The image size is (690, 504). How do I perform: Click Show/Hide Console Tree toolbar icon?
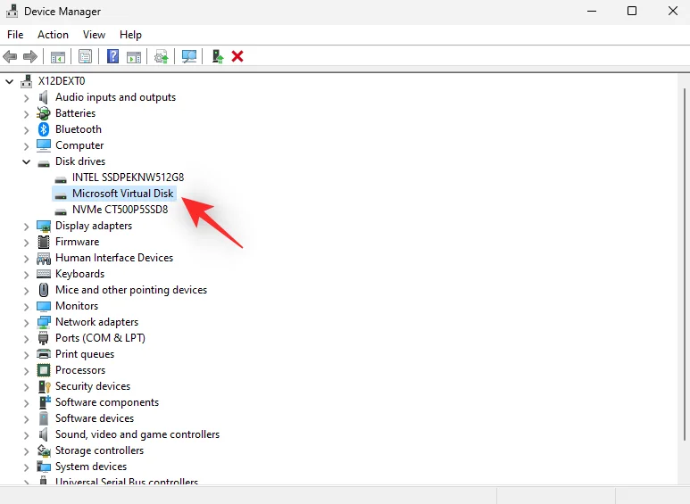point(58,56)
